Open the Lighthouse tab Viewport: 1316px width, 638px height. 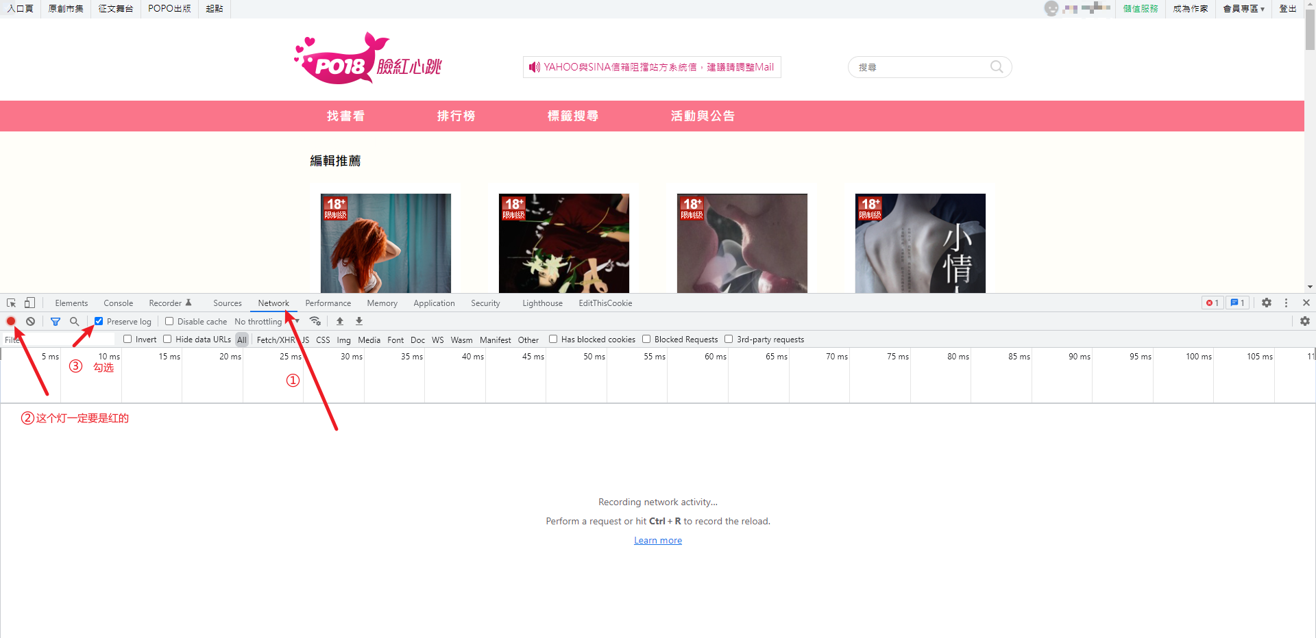click(542, 303)
